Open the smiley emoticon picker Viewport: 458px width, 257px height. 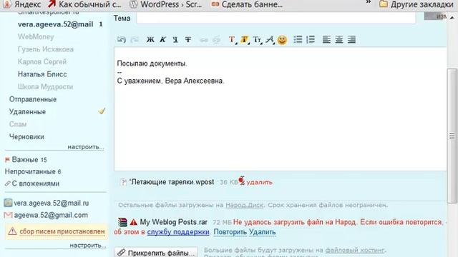click(x=282, y=40)
